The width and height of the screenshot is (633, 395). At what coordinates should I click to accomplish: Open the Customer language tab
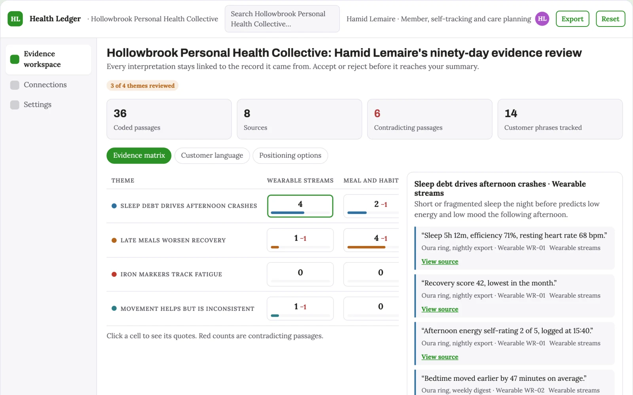pyautogui.click(x=212, y=156)
